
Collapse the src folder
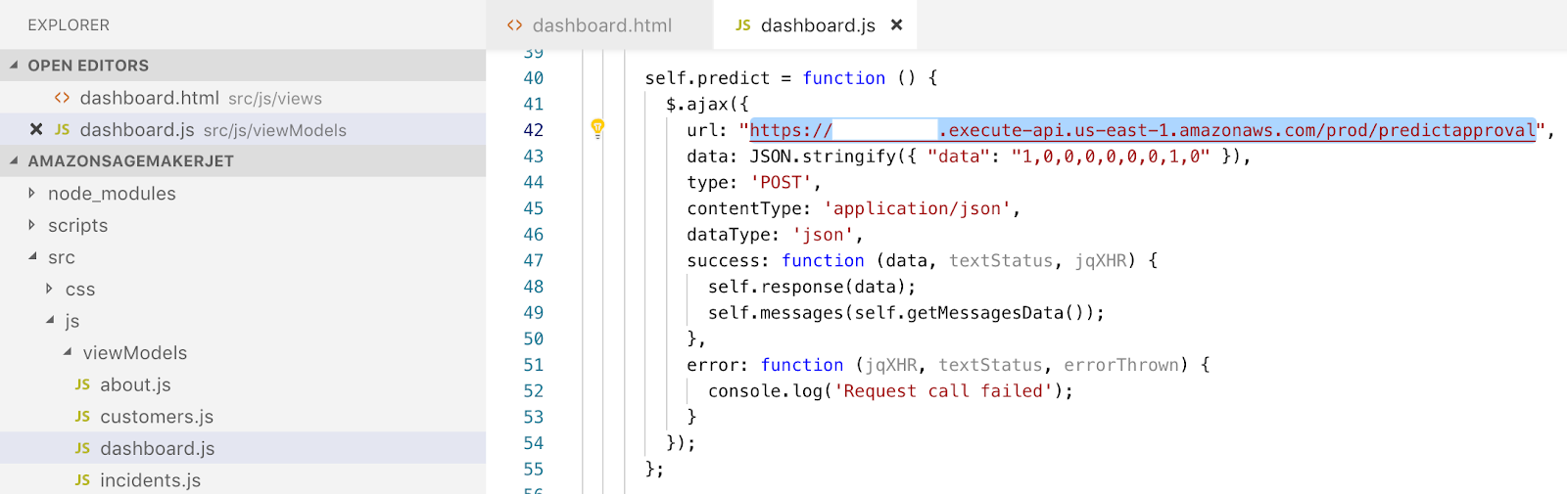[x=31, y=257]
